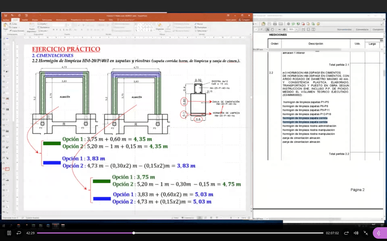Click the PDF zoom out minus icon
The width and height of the screenshot is (387, 241).
click(x=279, y=30)
